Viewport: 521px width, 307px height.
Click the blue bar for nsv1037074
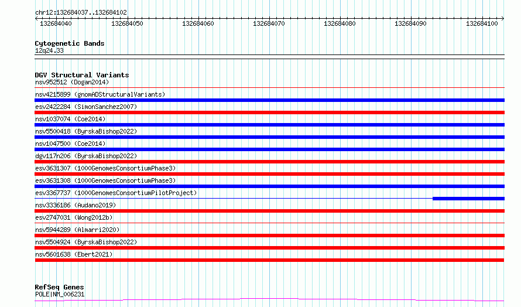pyautogui.click(x=269, y=125)
